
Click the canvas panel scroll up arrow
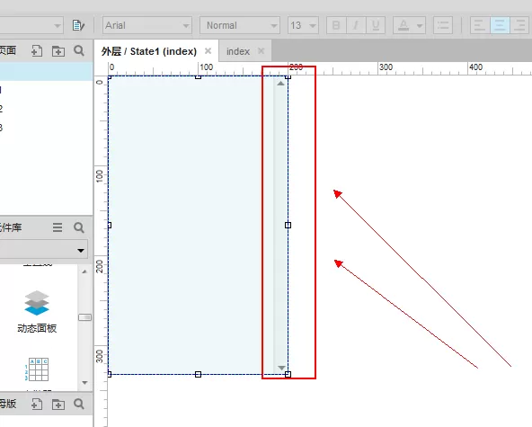pos(280,84)
